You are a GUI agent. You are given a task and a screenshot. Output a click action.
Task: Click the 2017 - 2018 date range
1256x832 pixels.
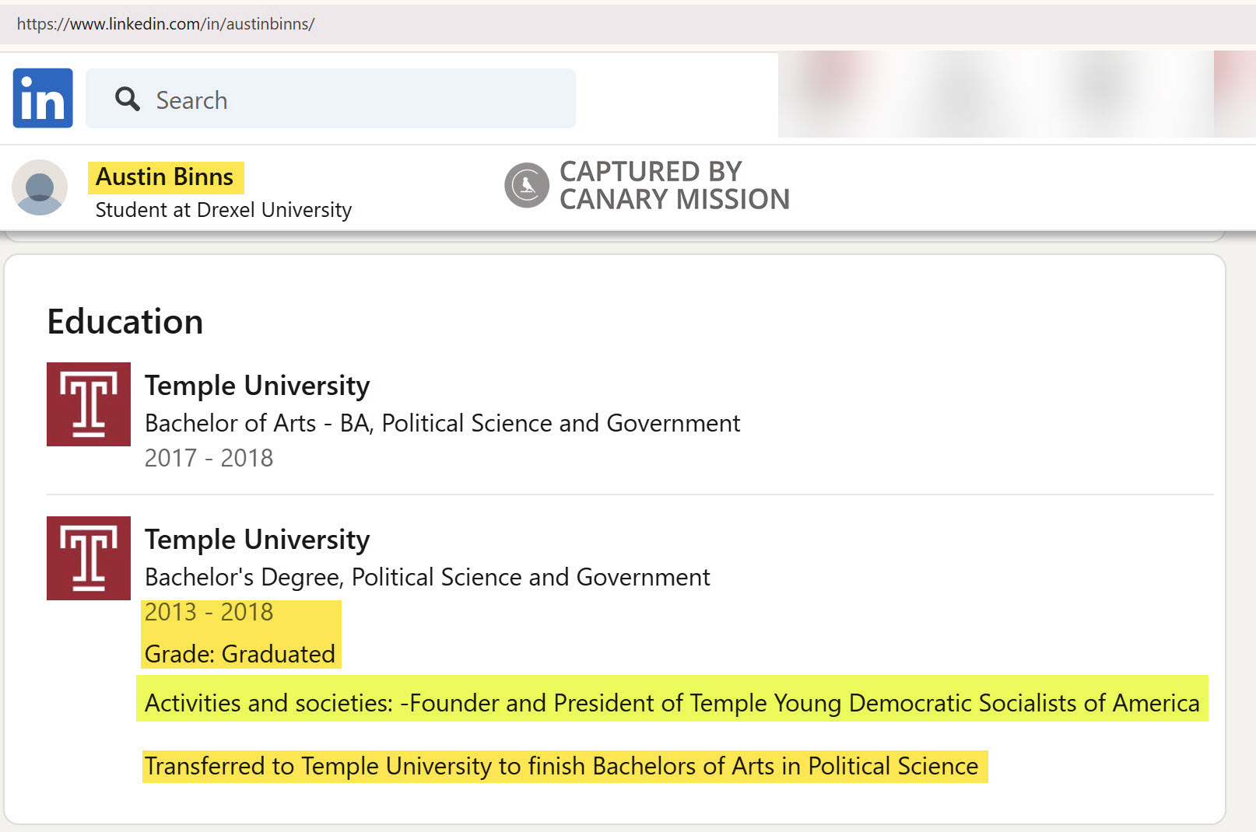209,458
